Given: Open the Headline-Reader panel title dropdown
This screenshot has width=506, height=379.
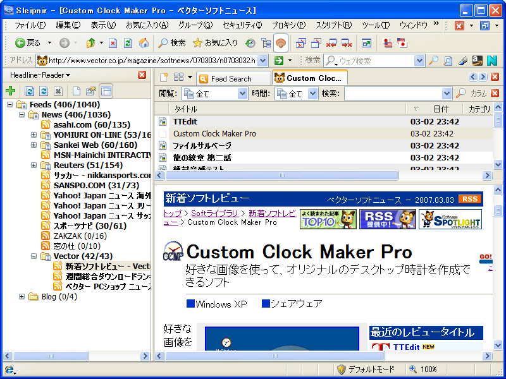Looking at the screenshot, I should [40, 75].
